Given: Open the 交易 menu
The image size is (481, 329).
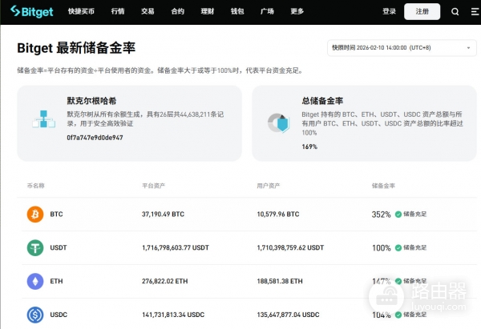Looking at the screenshot, I should (148, 11).
